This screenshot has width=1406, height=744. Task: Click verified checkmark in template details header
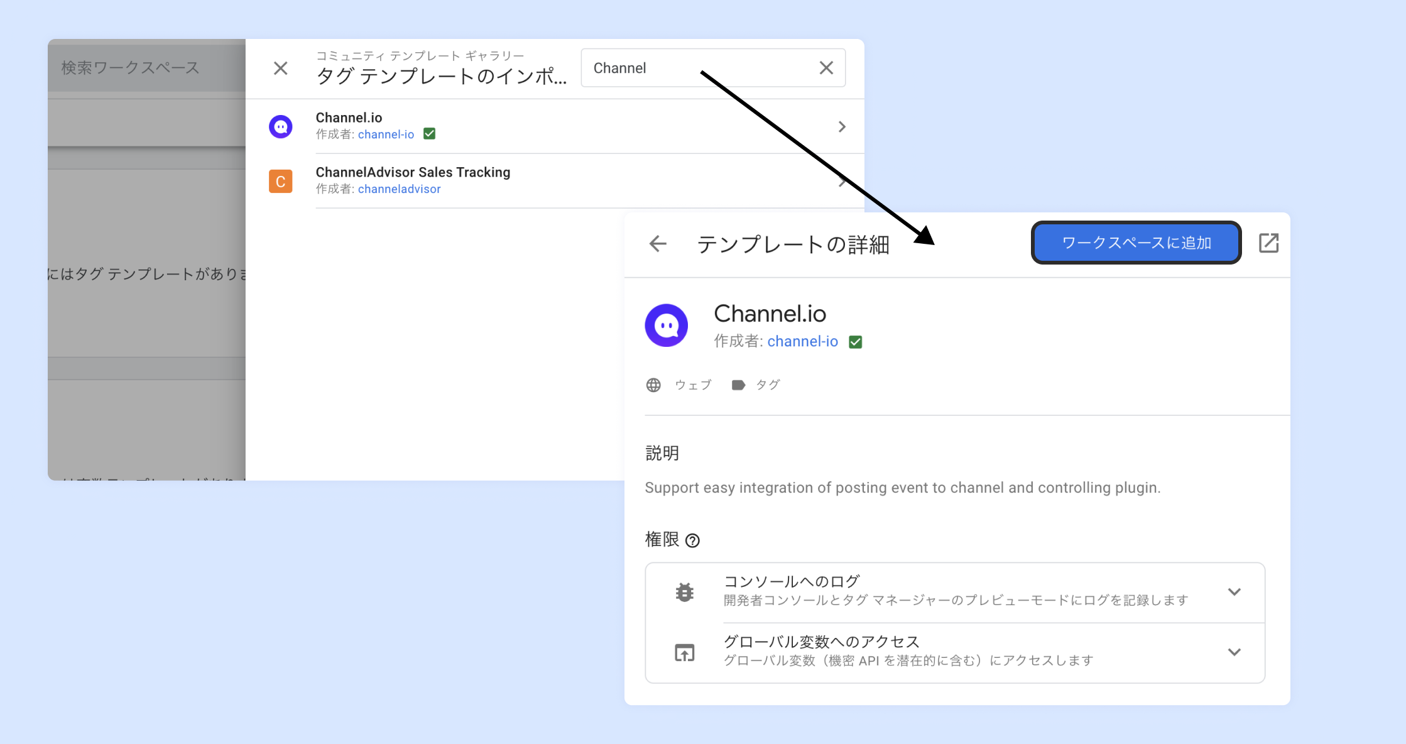tap(855, 342)
